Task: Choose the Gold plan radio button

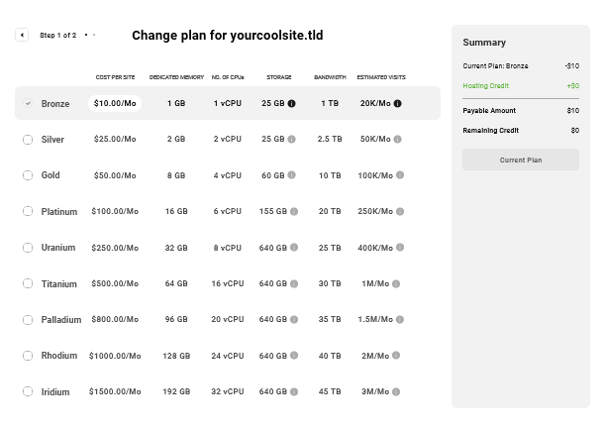Action: tap(28, 175)
